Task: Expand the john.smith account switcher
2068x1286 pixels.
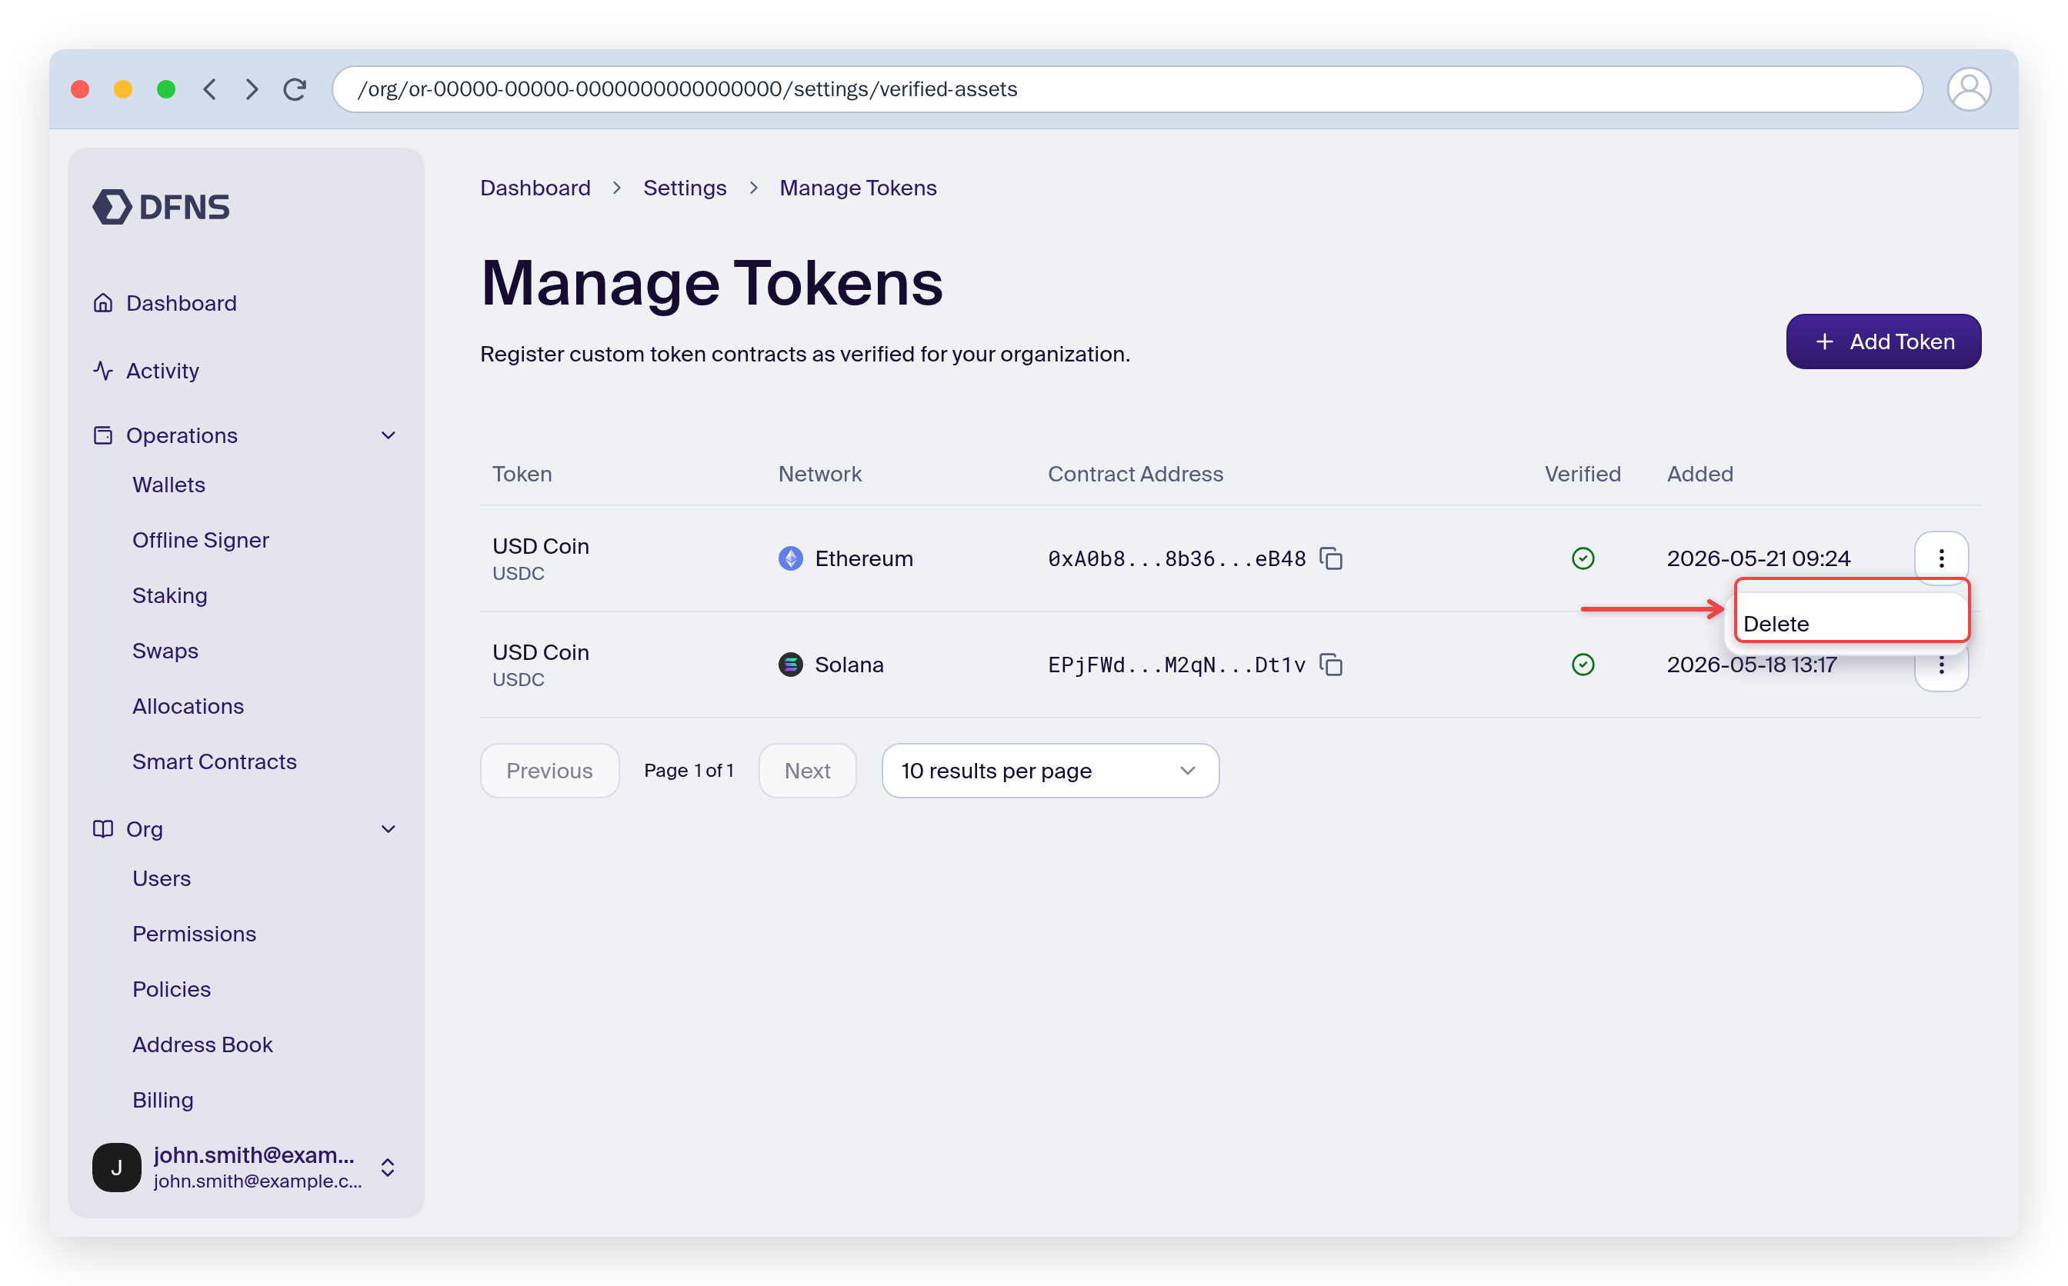Action: click(388, 1168)
